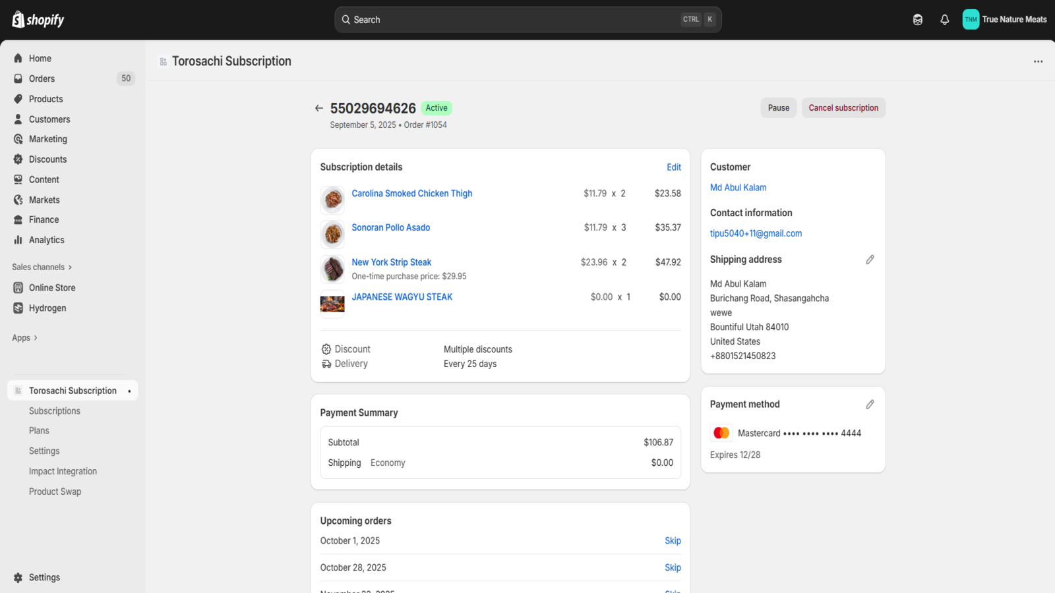Edit shipping address with pencil icon

click(870, 260)
